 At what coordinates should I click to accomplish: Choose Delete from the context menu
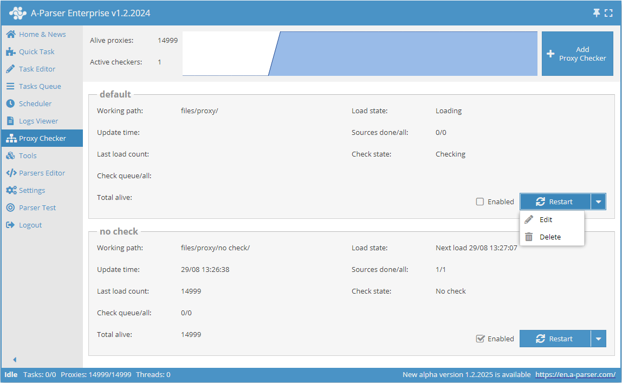[x=550, y=237]
